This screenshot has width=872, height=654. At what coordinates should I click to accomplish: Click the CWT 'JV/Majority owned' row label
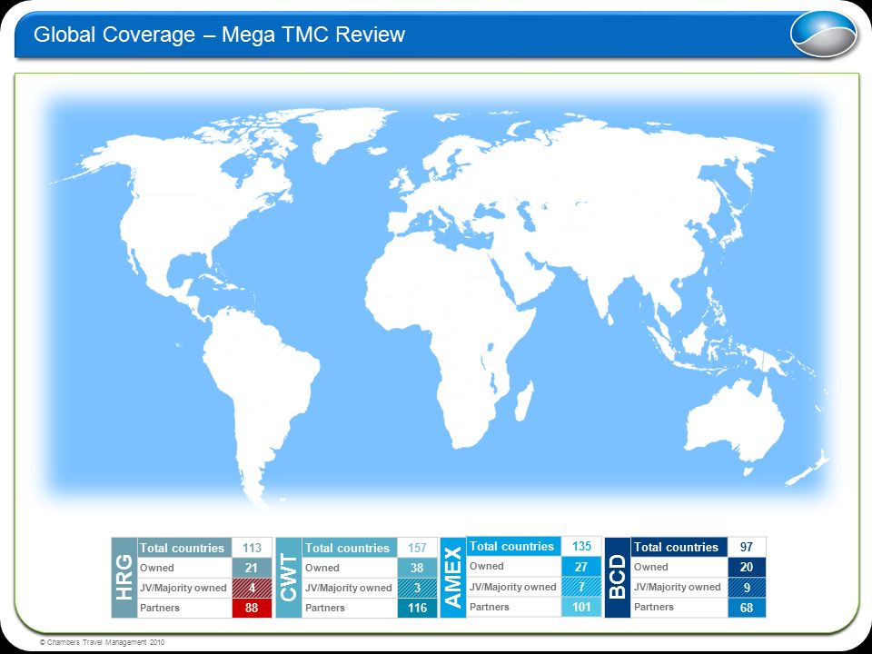[349, 588]
